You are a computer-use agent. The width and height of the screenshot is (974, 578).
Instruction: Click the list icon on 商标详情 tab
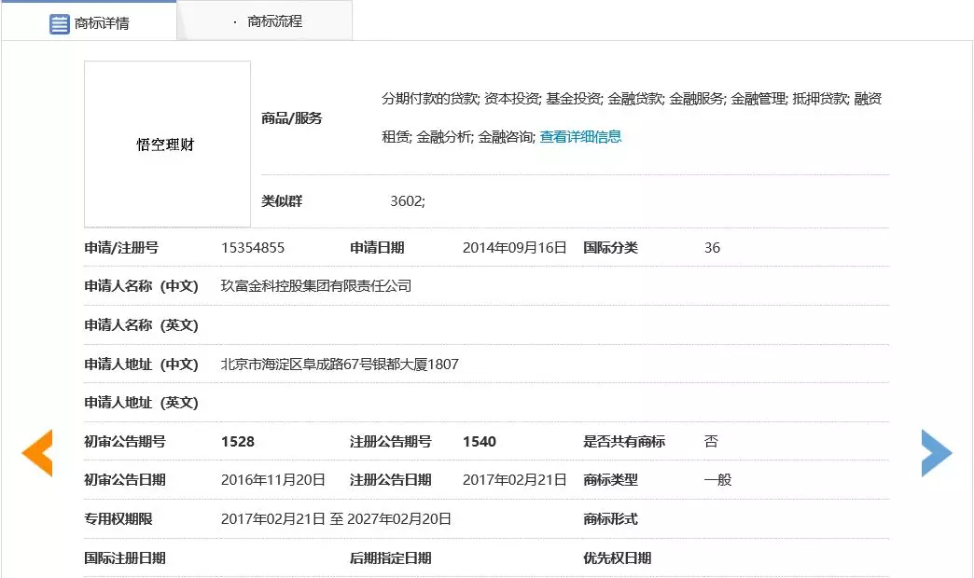click(60, 23)
